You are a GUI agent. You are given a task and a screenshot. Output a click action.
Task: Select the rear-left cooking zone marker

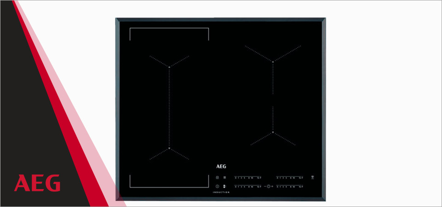[169, 67]
